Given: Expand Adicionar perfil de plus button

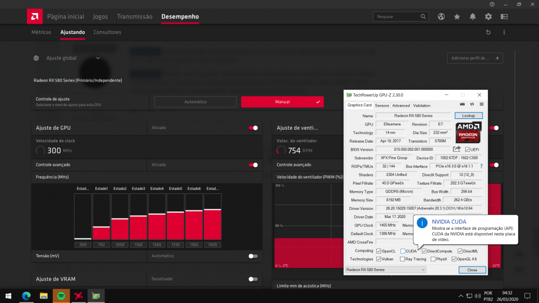Looking at the screenshot, I should click(x=497, y=58).
